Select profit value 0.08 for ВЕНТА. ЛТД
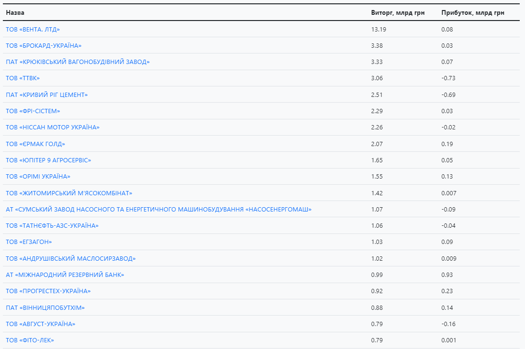Screen dimensions: 525x349 coord(447,30)
